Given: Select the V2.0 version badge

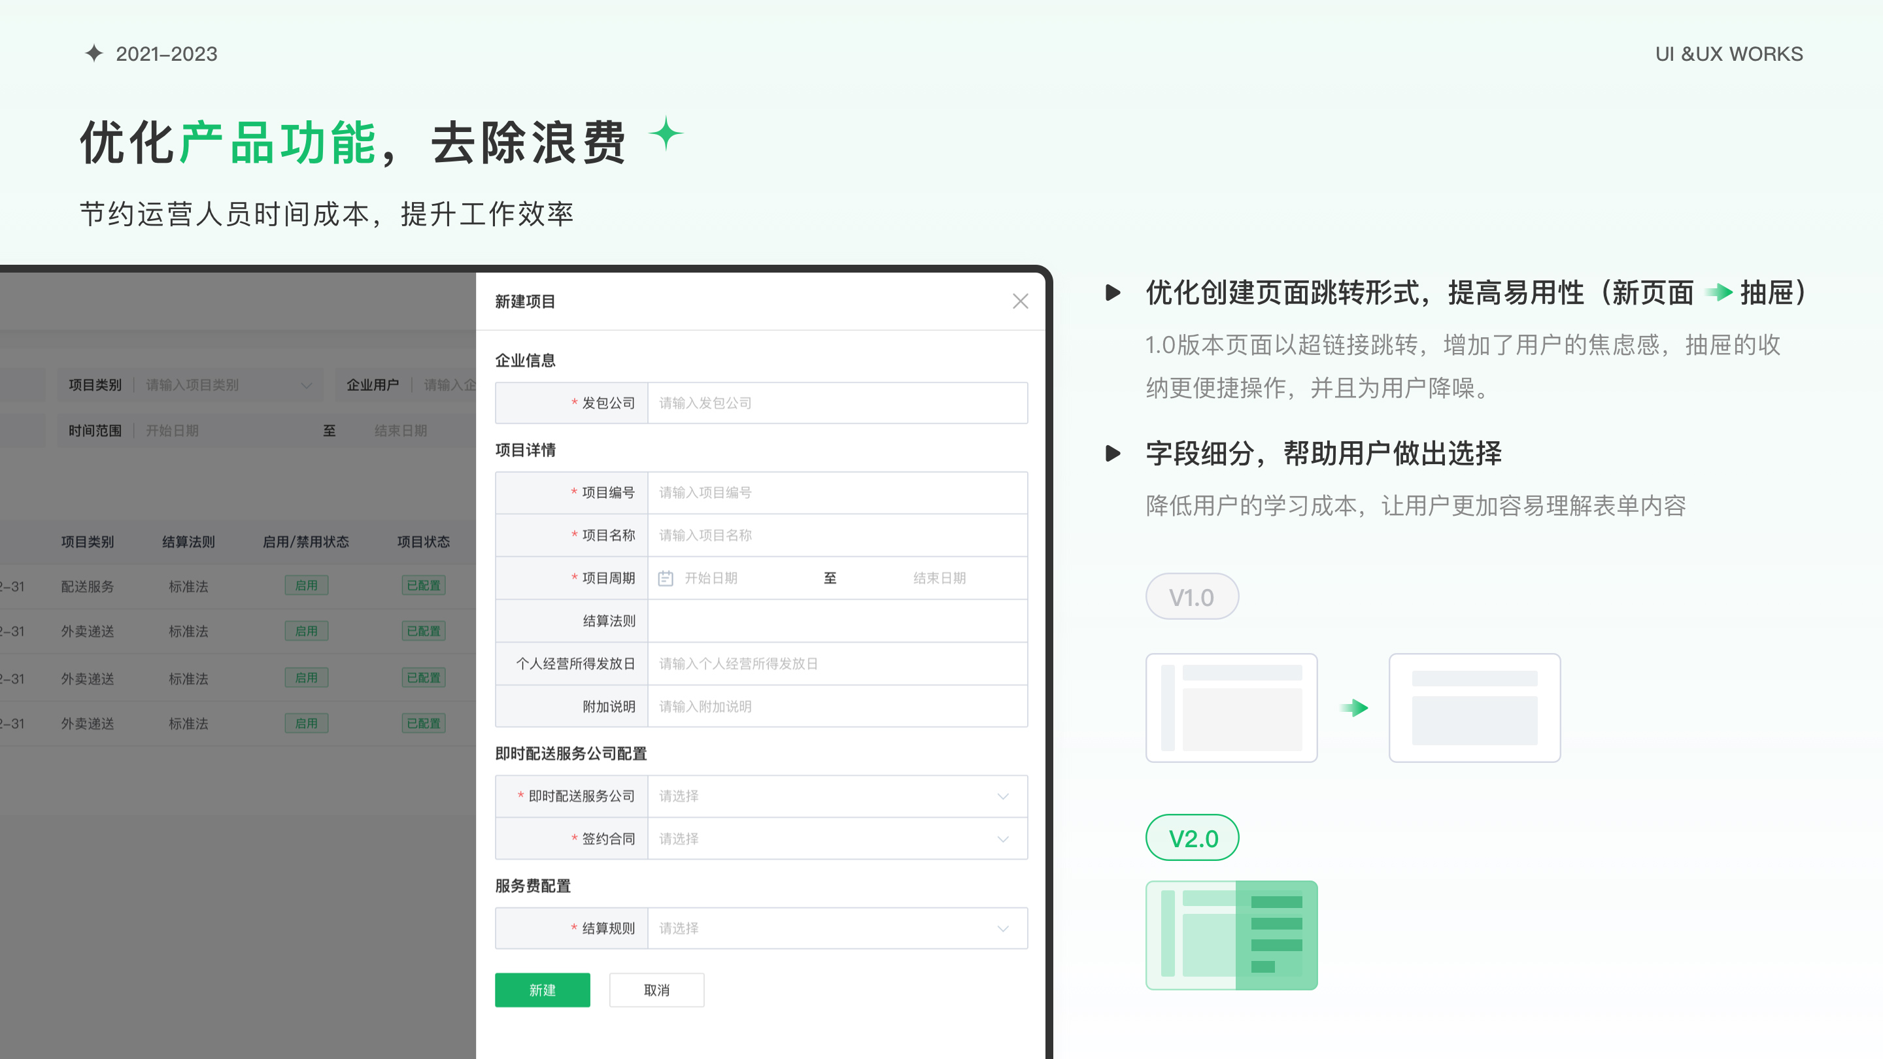Looking at the screenshot, I should coord(1191,837).
